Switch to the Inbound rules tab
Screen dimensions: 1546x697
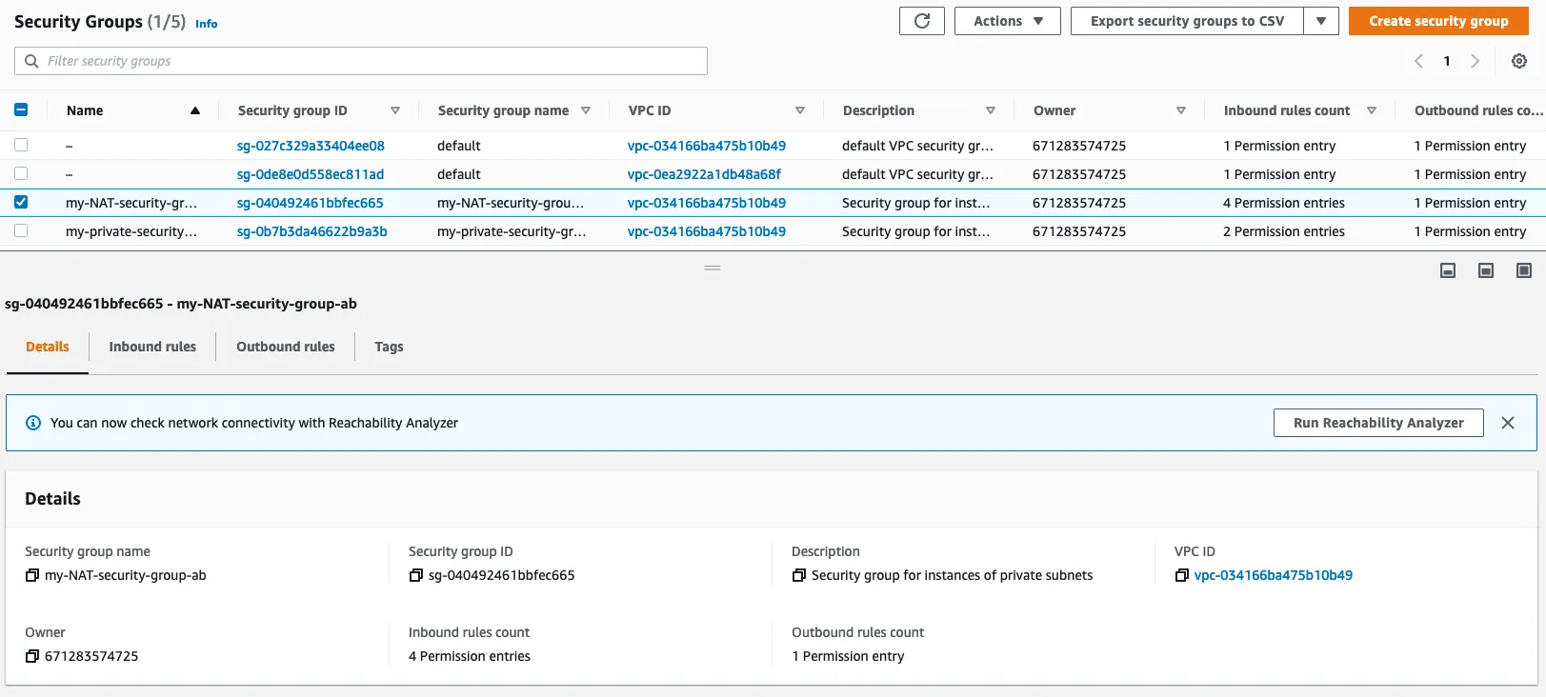tap(152, 347)
